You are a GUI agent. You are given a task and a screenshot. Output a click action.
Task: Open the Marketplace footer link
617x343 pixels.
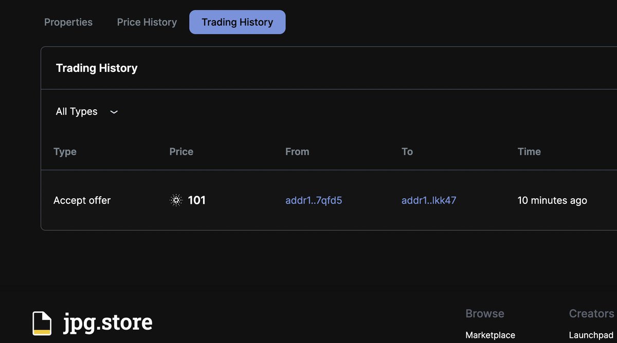click(490, 335)
